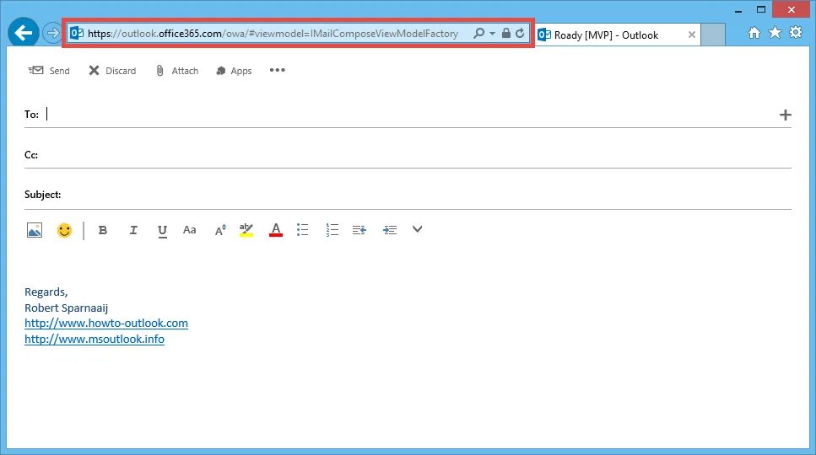This screenshot has width=816, height=455.
Task: Click the Regards, signature text
Action: coord(46,292)
